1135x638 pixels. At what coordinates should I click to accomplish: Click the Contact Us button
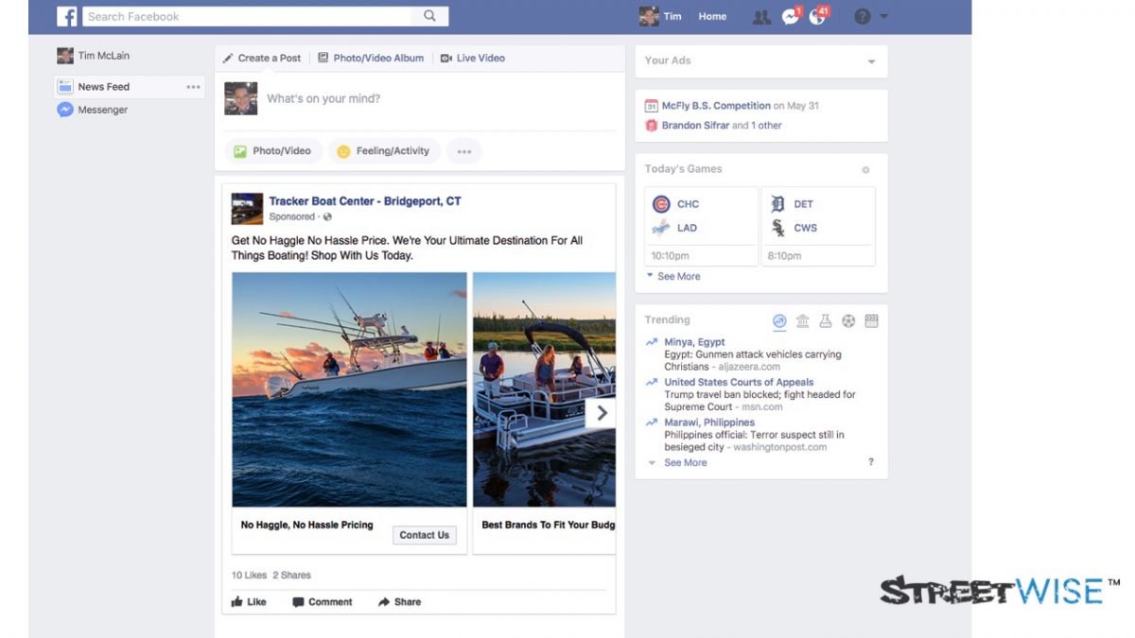click(424, 535)
